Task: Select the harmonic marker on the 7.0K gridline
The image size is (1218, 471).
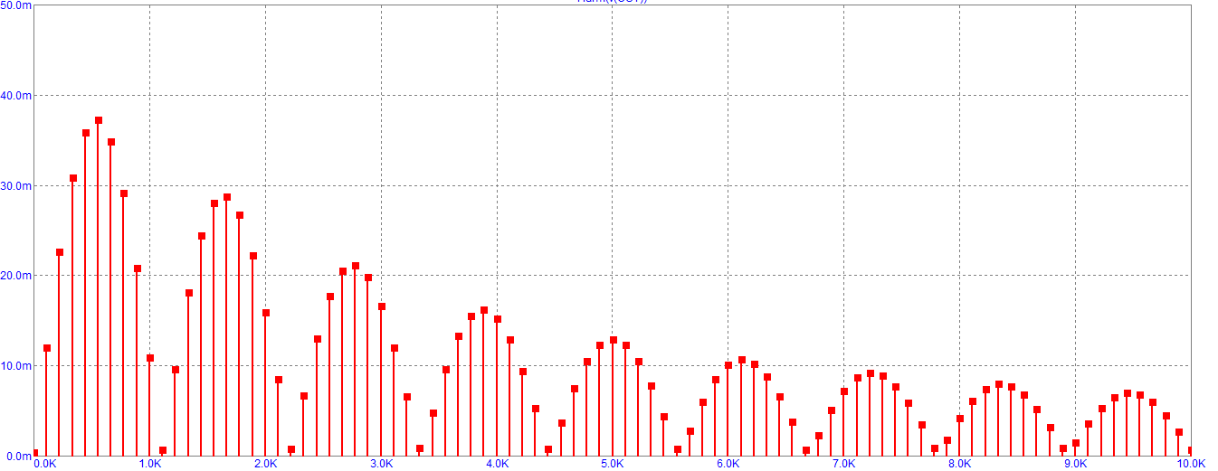Action: click(x=844, y=391)
